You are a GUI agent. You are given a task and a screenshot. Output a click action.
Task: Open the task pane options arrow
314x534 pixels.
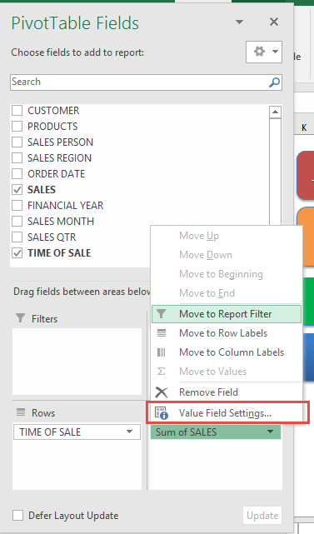tap(239, 22)
